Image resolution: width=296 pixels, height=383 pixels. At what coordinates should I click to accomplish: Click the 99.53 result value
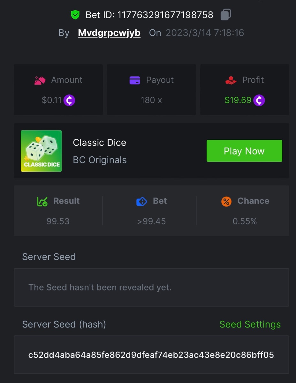tap(58, 221)
